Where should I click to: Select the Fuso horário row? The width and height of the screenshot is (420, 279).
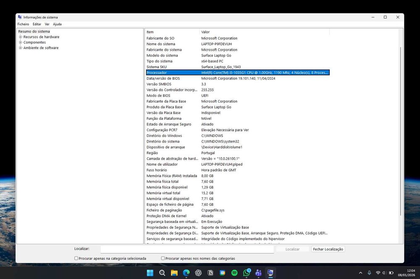pos(238,170)
